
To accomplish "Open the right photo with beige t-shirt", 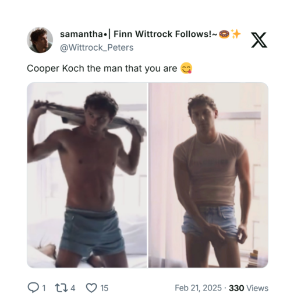I will 208,175.
